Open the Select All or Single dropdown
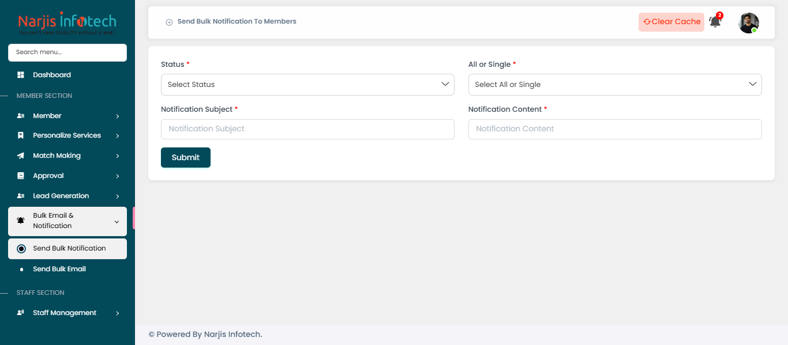The image size is (788, 345). (x=615, y=84)
